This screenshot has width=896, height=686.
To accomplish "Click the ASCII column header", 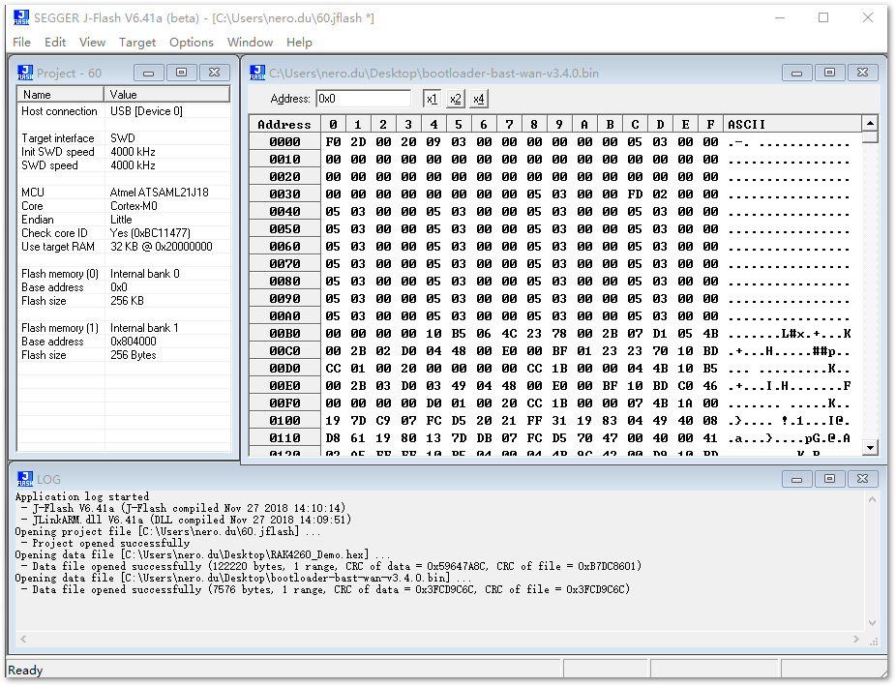I will click(x=792, y=124).
